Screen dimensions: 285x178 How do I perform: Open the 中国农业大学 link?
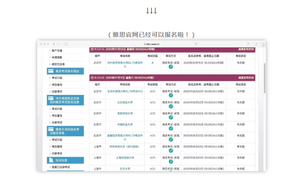pos(125,125)
